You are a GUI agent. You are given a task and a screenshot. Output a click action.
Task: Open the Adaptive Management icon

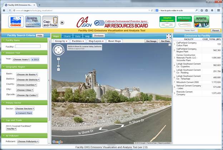point(167,21)
